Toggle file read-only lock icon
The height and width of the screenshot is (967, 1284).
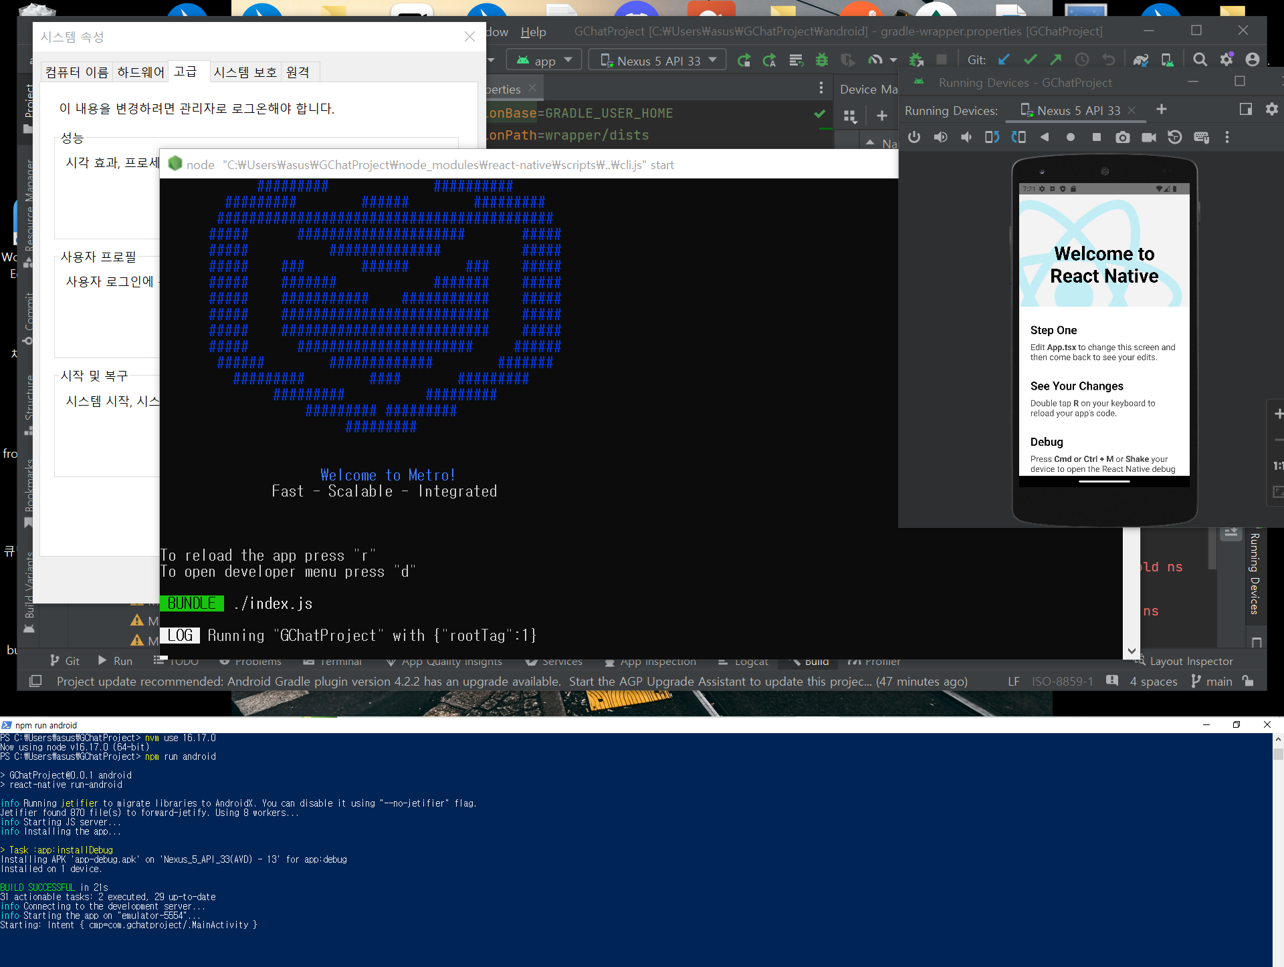click(1248, 681)
